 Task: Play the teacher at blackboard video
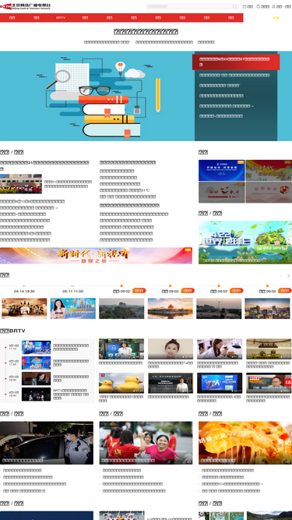(x=171, y=383)
